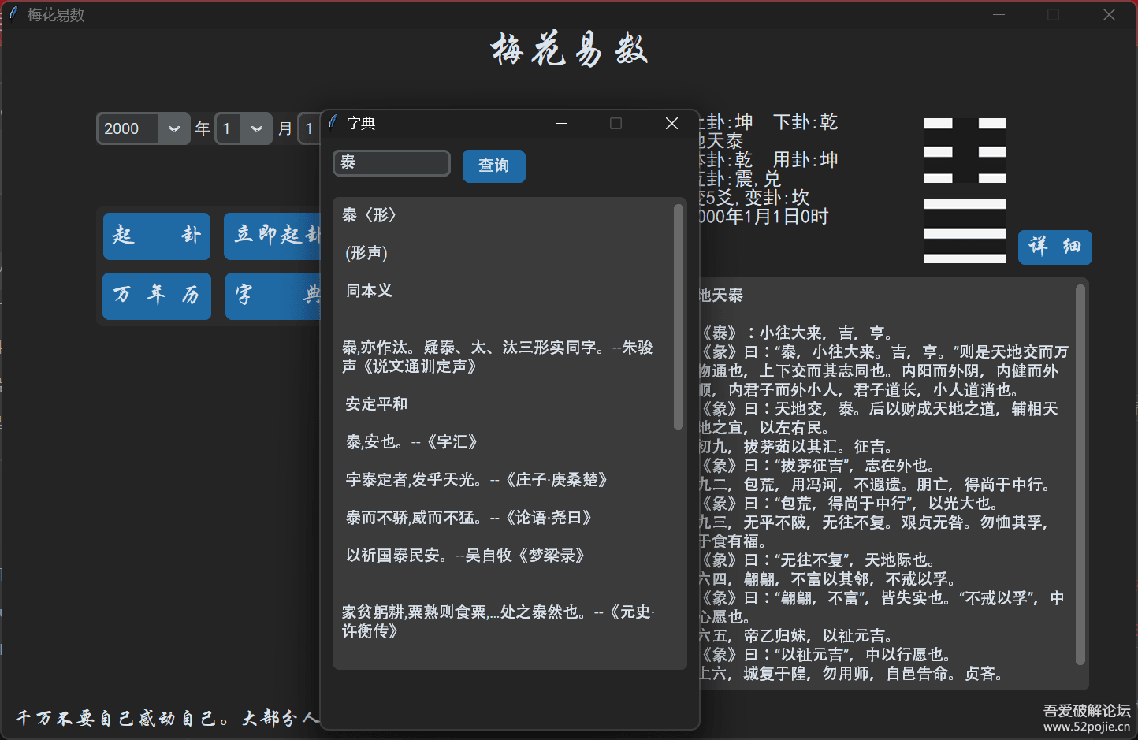This screenshot has width=1138, height=740.
Task: Minimize the 梅花易数 main window
Action: (x=999, y=15)
